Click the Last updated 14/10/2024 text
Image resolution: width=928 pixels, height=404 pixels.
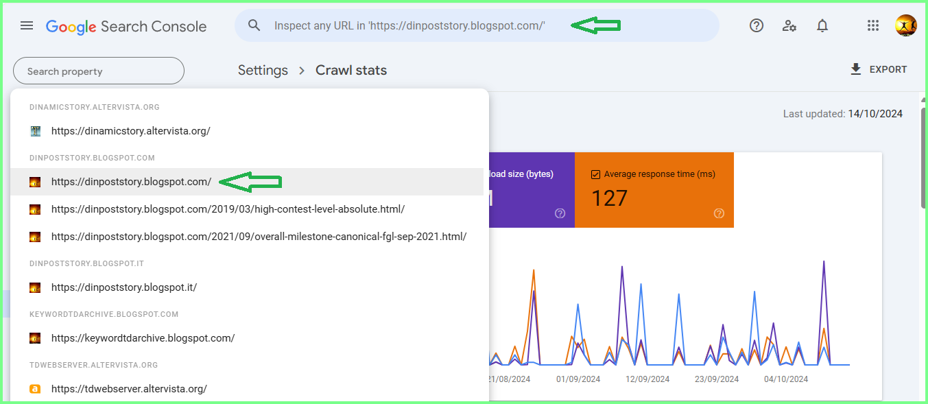pos(843,114)
